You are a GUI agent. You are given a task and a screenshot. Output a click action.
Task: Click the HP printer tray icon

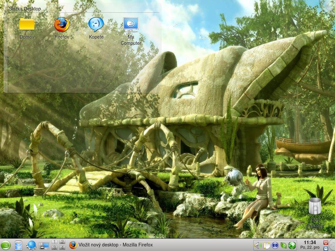[275, 245]
